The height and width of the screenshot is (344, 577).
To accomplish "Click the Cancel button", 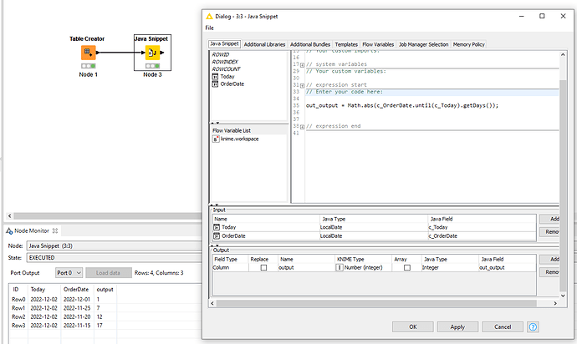I will (503, 326).
